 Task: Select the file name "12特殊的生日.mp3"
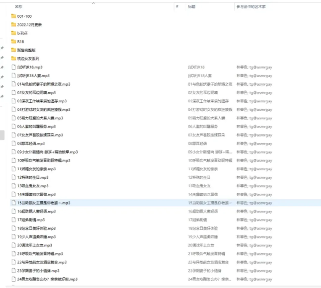[33, 177]
